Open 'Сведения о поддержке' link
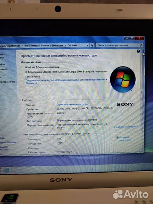This screenshot has height=204, width=153. [x=126, y=127]
